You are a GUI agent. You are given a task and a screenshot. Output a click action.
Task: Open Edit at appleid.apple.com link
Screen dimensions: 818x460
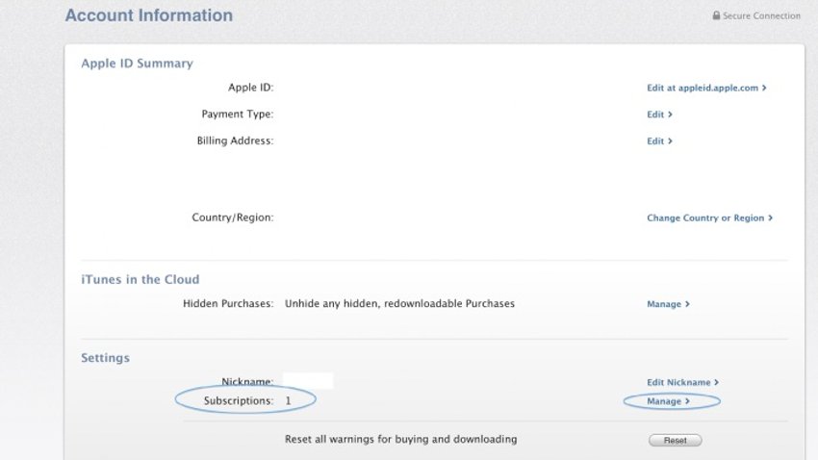pos(706,89)
